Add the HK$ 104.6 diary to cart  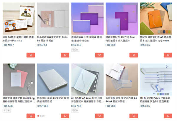pos(65,116)
